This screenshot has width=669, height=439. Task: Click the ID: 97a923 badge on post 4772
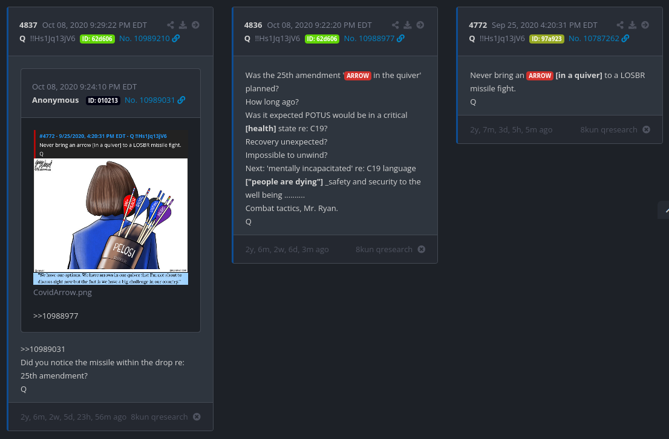547,39
